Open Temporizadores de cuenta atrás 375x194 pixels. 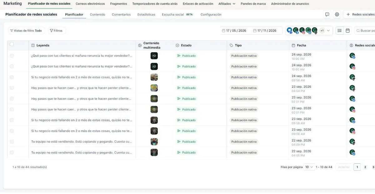point(155,4)
